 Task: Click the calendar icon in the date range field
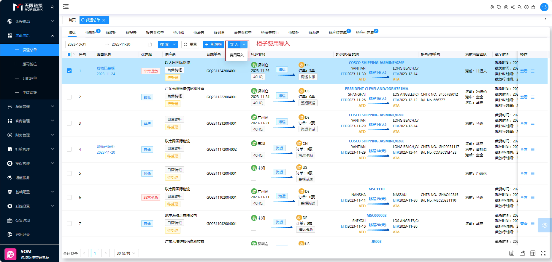click(x=150, y=44)
